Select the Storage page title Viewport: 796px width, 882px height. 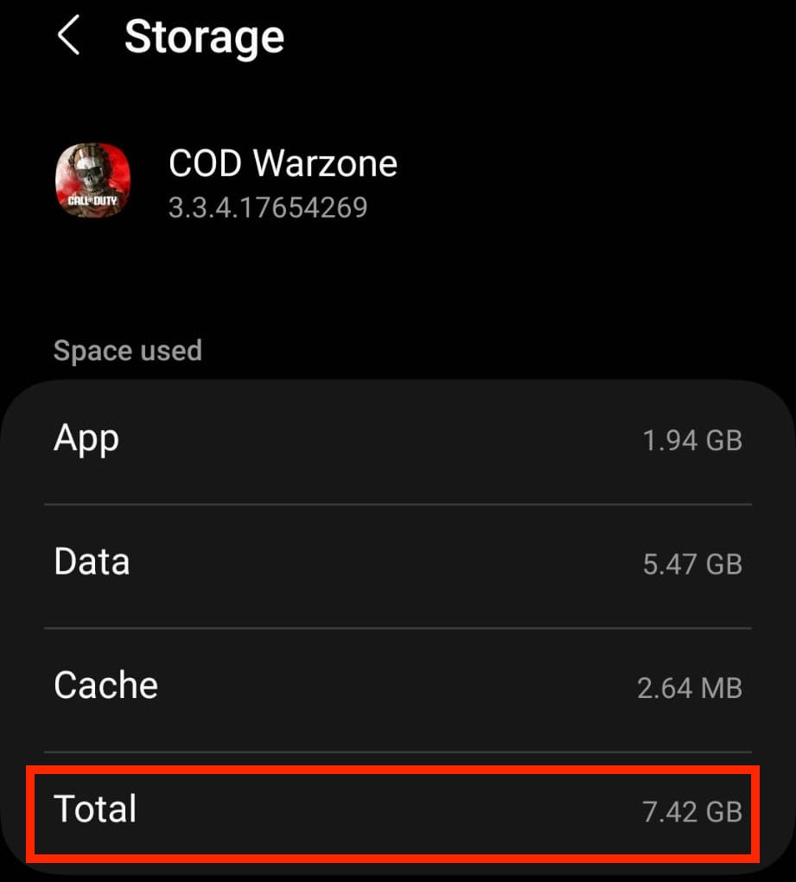[204, 37]
